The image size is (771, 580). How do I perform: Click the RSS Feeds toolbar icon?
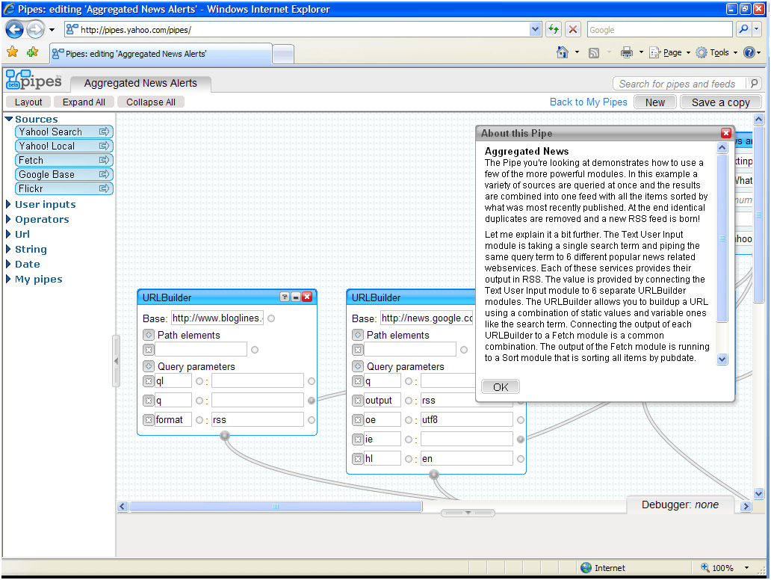[x=594, y=52]
